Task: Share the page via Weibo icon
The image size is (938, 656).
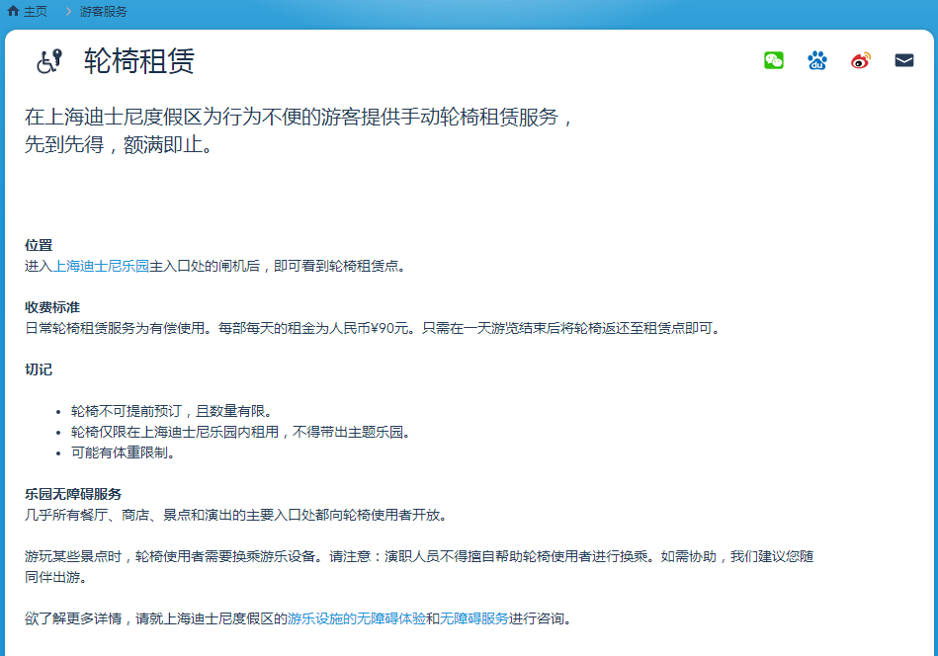Action: [861, 60]
